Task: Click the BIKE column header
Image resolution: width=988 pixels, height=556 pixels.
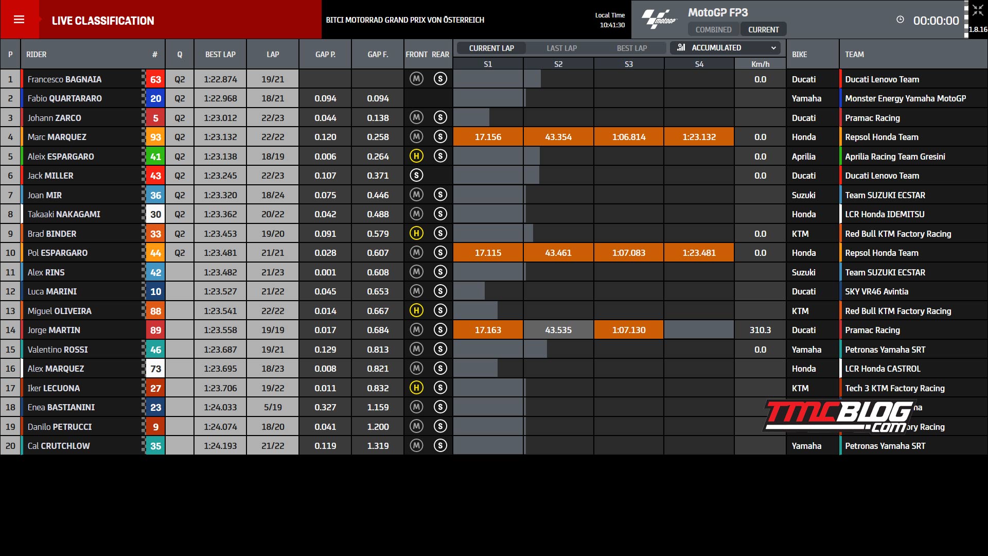Action: click(799, 54)
